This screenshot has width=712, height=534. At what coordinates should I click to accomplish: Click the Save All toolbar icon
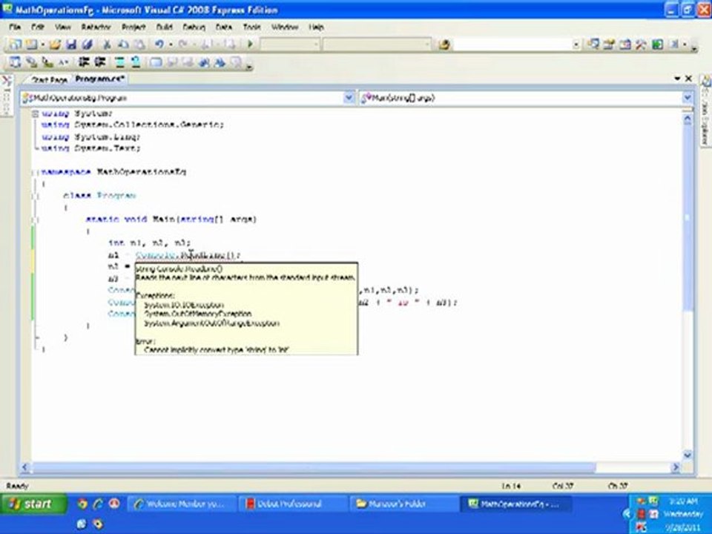[x=88, y=44]
